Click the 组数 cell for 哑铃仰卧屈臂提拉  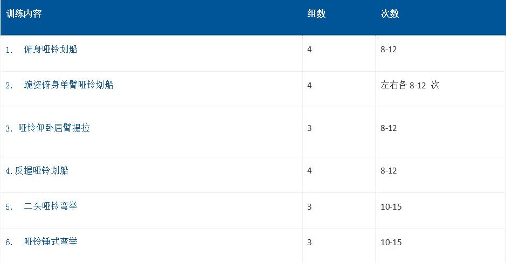click(309, 128)
